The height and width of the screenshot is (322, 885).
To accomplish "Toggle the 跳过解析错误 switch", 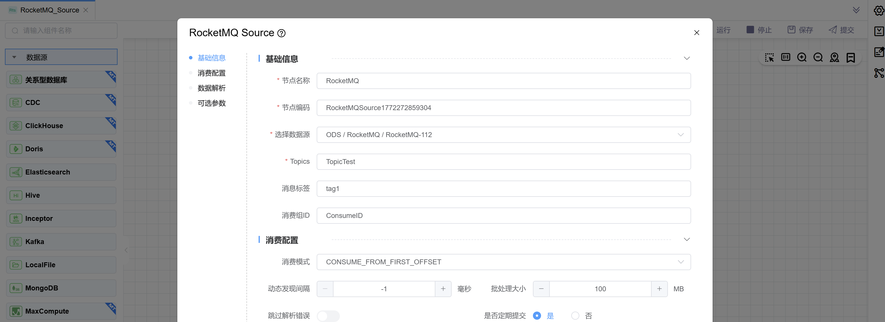I will tap(328, 316).
